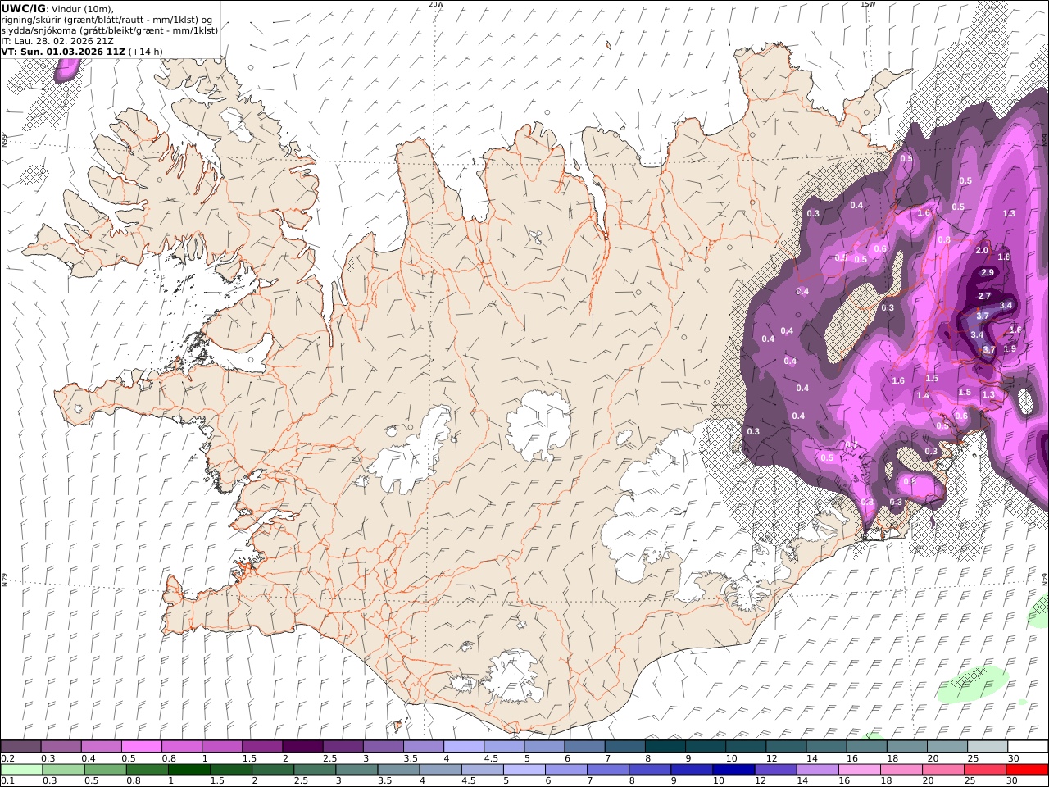Select lower scale swatch starting at 4

441,770
